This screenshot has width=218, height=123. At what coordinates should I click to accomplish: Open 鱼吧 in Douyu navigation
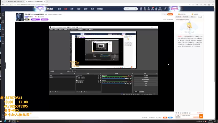click(93, 9)
